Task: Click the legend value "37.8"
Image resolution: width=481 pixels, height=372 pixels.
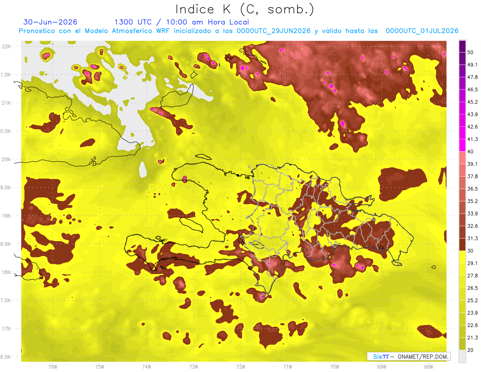Action: coord(473,176)
